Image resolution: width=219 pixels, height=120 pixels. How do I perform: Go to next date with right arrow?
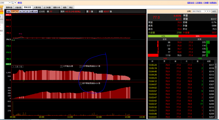(x=210, y=11)
